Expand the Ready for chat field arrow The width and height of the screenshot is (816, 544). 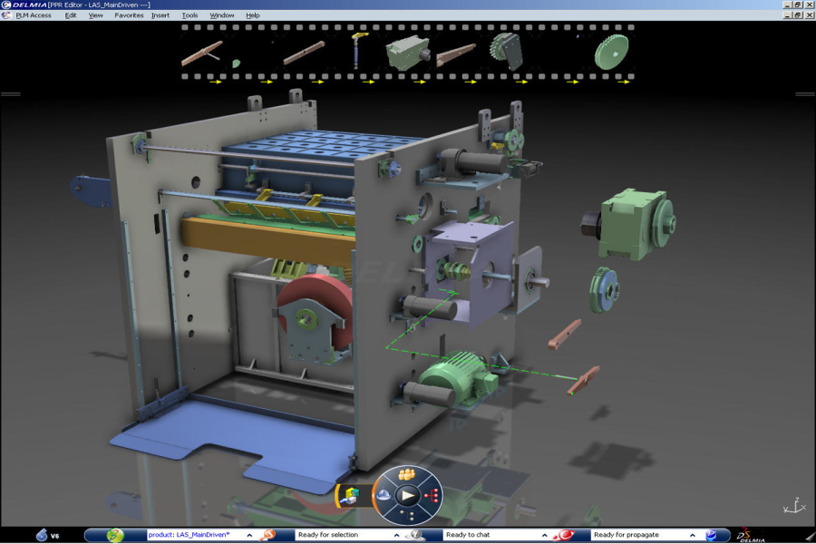(544, 535)
